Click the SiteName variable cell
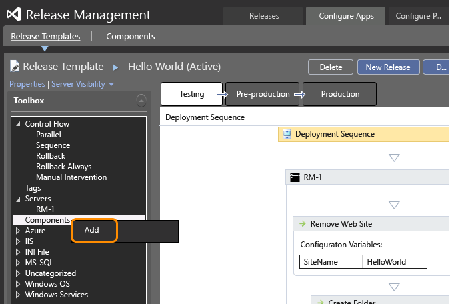This screenshot has width=450, height=304. point(331,262)
